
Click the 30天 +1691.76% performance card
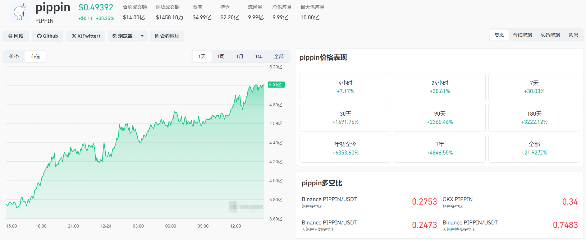pos(345,118)
